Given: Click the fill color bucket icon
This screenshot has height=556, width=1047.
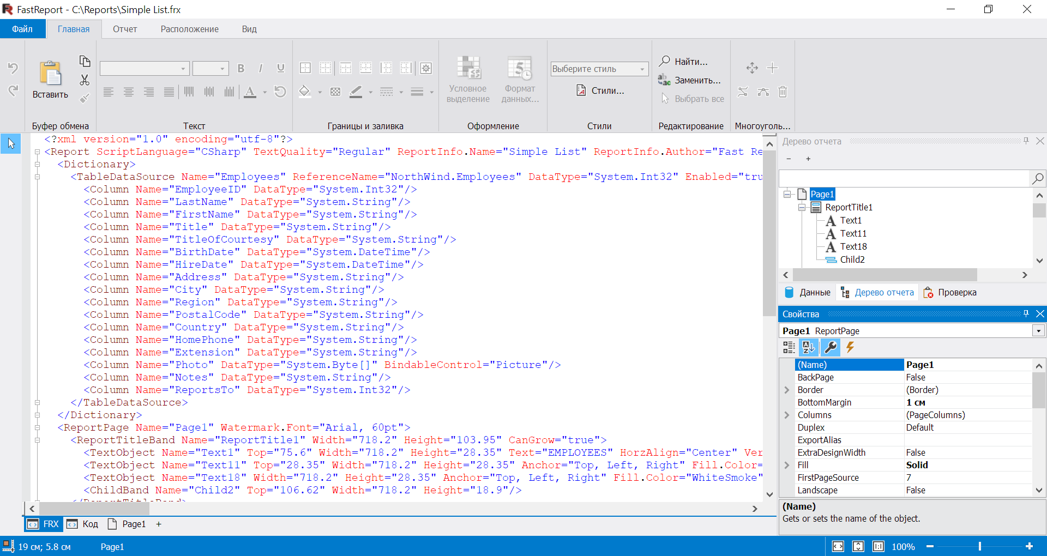Looking at the screenshot, I should tap(305, 92).
